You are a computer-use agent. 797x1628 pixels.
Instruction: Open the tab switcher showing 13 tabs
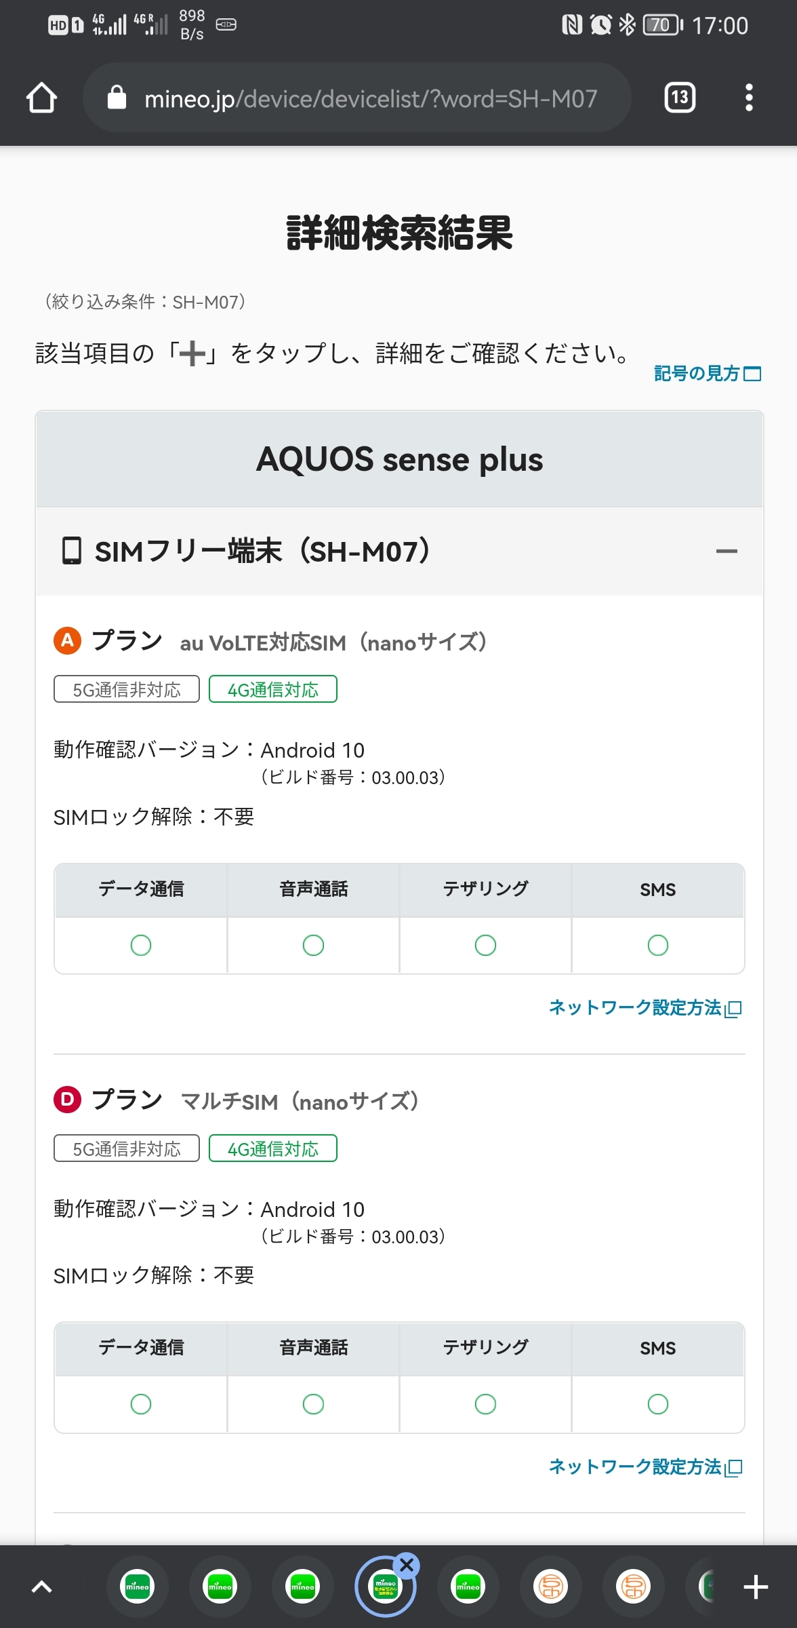point(680,98)
